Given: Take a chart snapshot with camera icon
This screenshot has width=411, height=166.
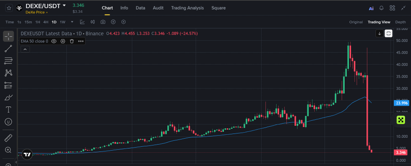Looking at the screenshot, I should (x=103, y=22).
